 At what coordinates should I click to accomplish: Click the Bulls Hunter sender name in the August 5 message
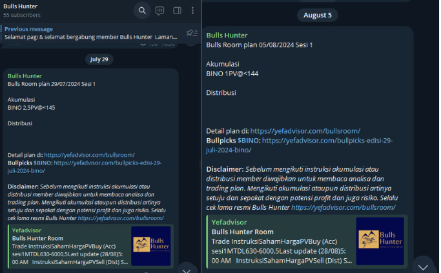[227, 35]
